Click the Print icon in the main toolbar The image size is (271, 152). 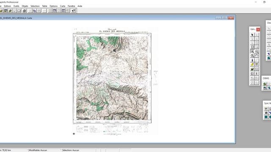[x=25, y=11]
